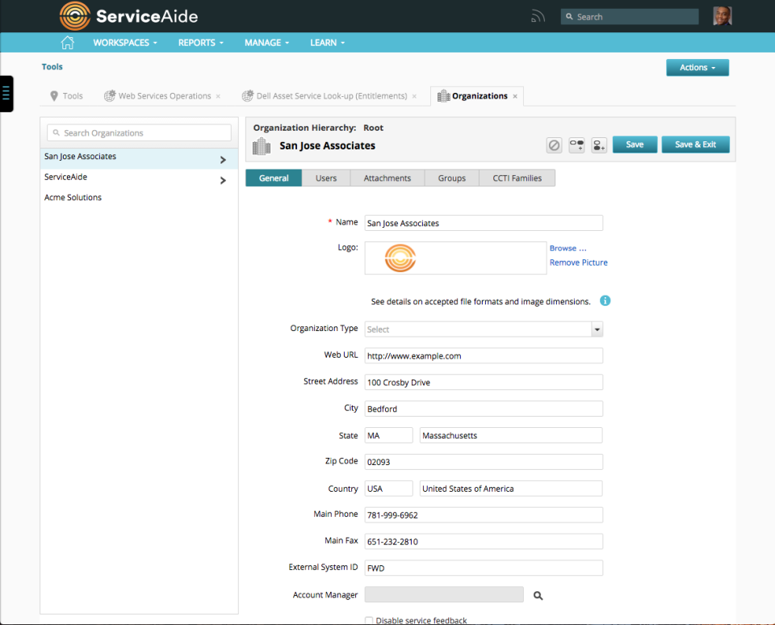Click the Street Address field
This screenshot has height=625, width=775.
coord(484,382)
